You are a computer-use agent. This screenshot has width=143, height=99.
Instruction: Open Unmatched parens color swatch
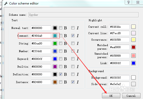pyautogui.click(x=133, y=56)
